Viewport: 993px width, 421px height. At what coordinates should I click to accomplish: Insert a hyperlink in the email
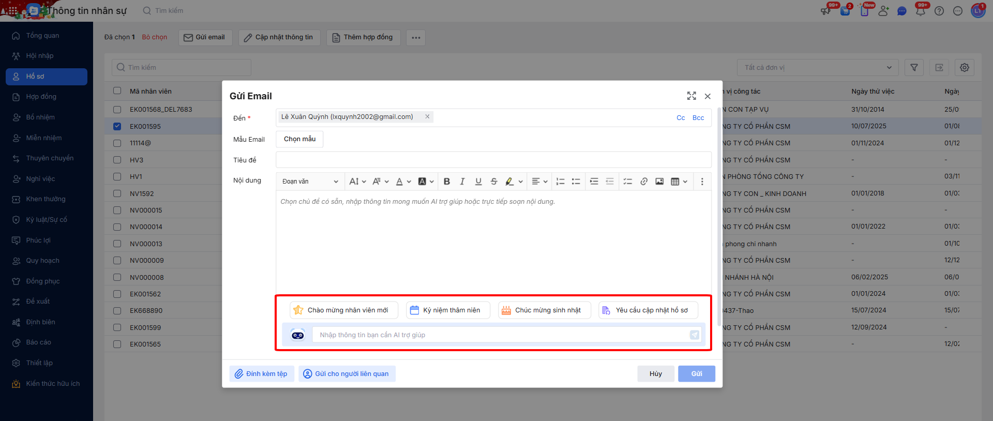coord(644,182)
